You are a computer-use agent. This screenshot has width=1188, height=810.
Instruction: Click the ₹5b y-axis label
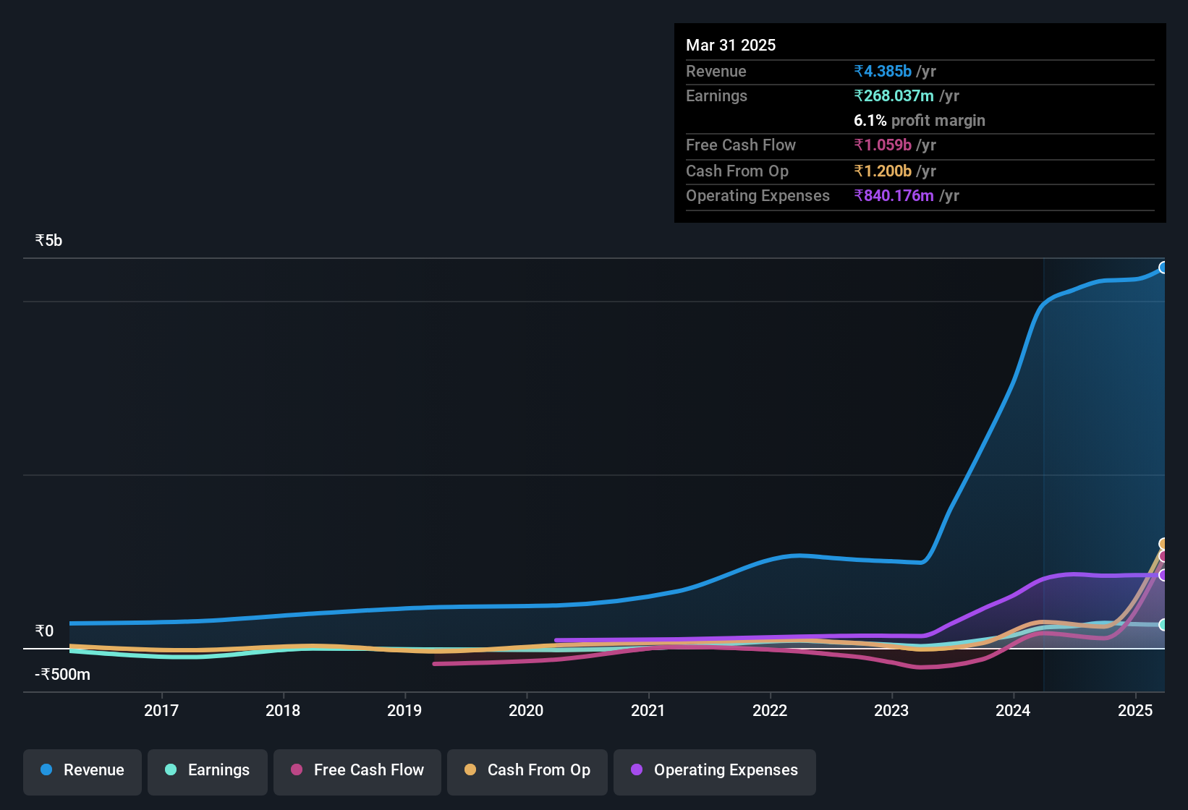coord(48,241)
